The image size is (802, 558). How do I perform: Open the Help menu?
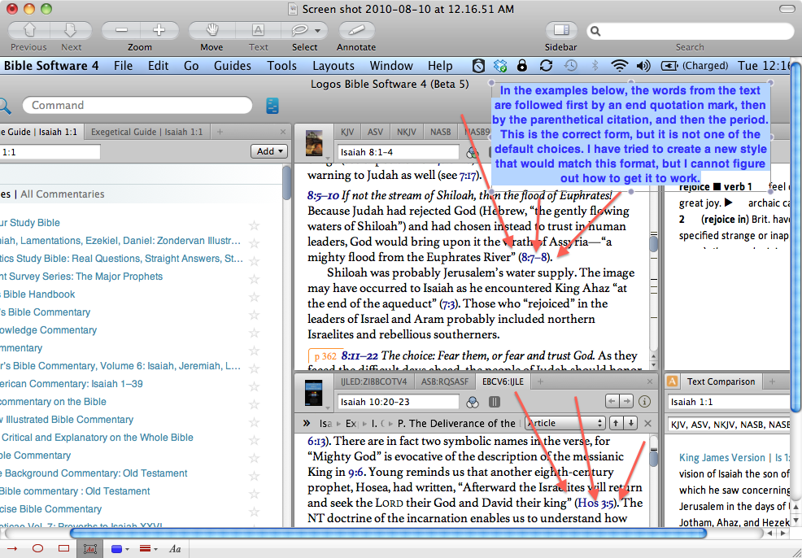pyautogui.click(x=440, y=66)
